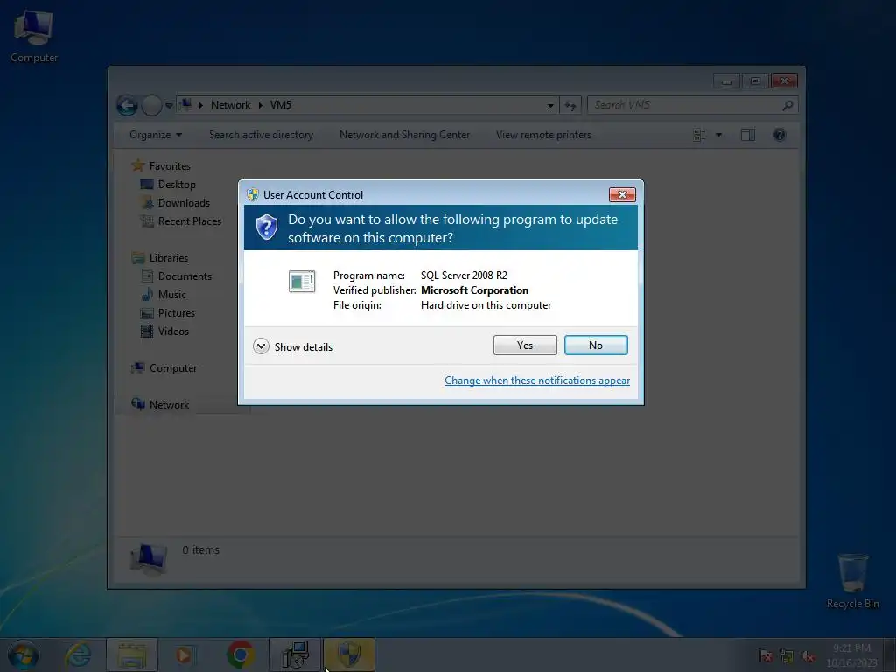Viewport: 896px width, 672px height.
Task: Click the SQL Server program icon in dialog
Action: point(302,281)
